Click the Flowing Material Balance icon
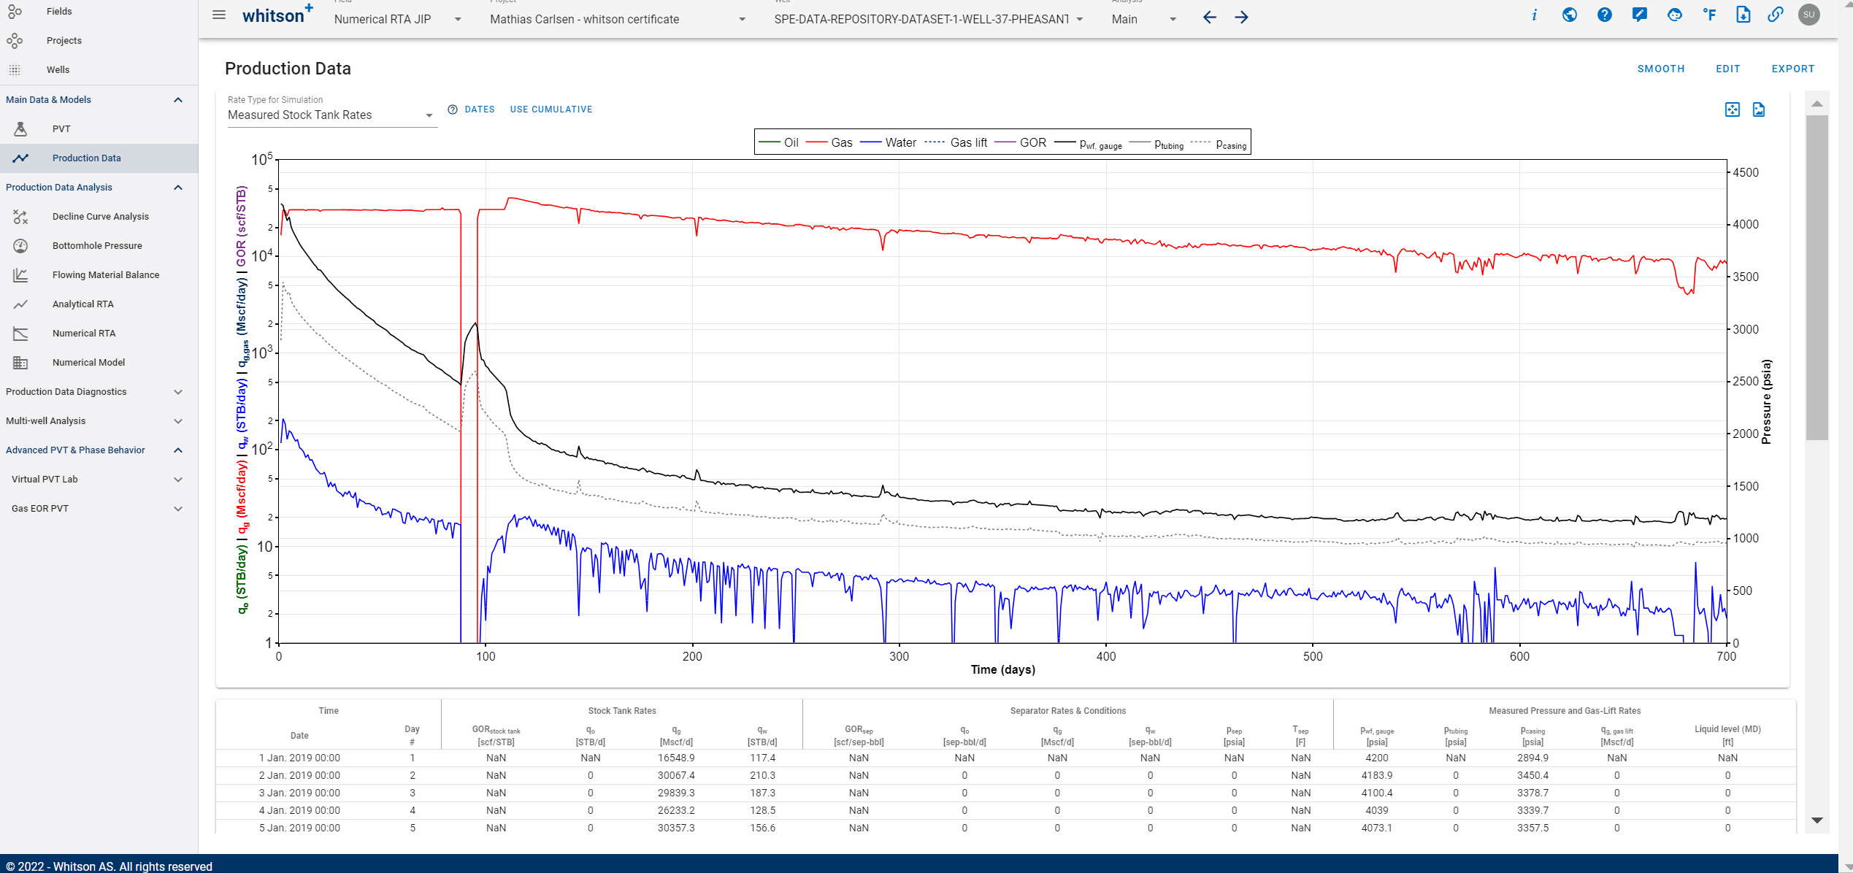Image resolution: width=1853 pixels, height=873 pixels. [x=20, y=275]
